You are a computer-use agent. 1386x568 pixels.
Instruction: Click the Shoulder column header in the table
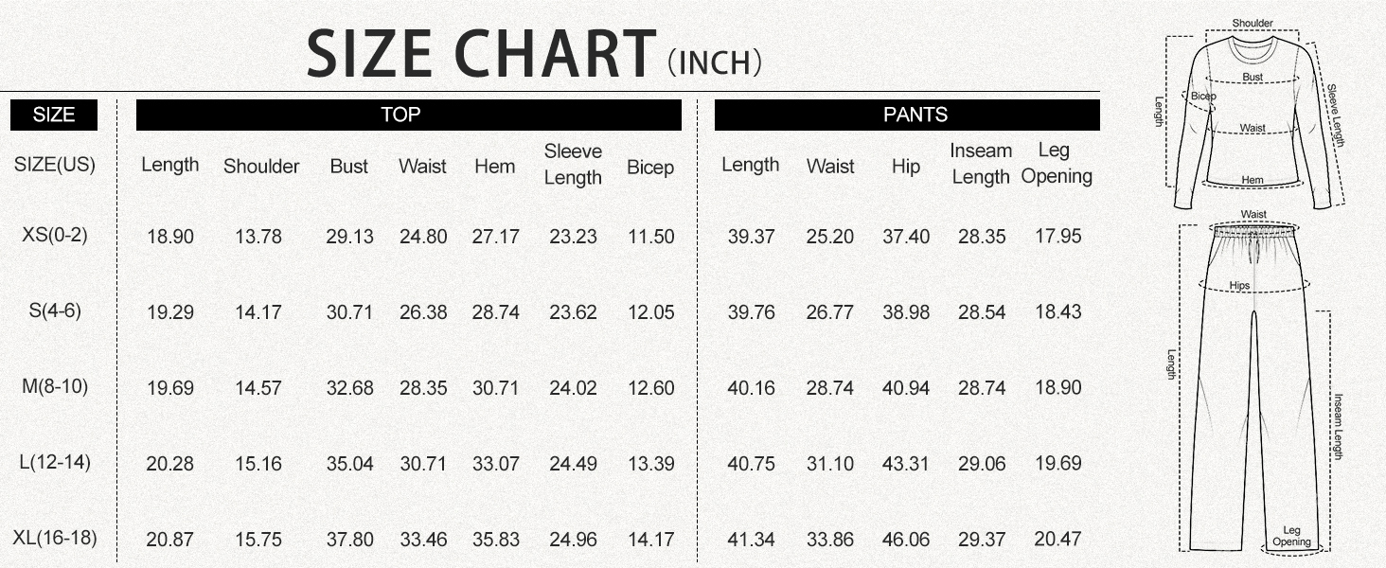pyautogui.click(x=261, y=167)
